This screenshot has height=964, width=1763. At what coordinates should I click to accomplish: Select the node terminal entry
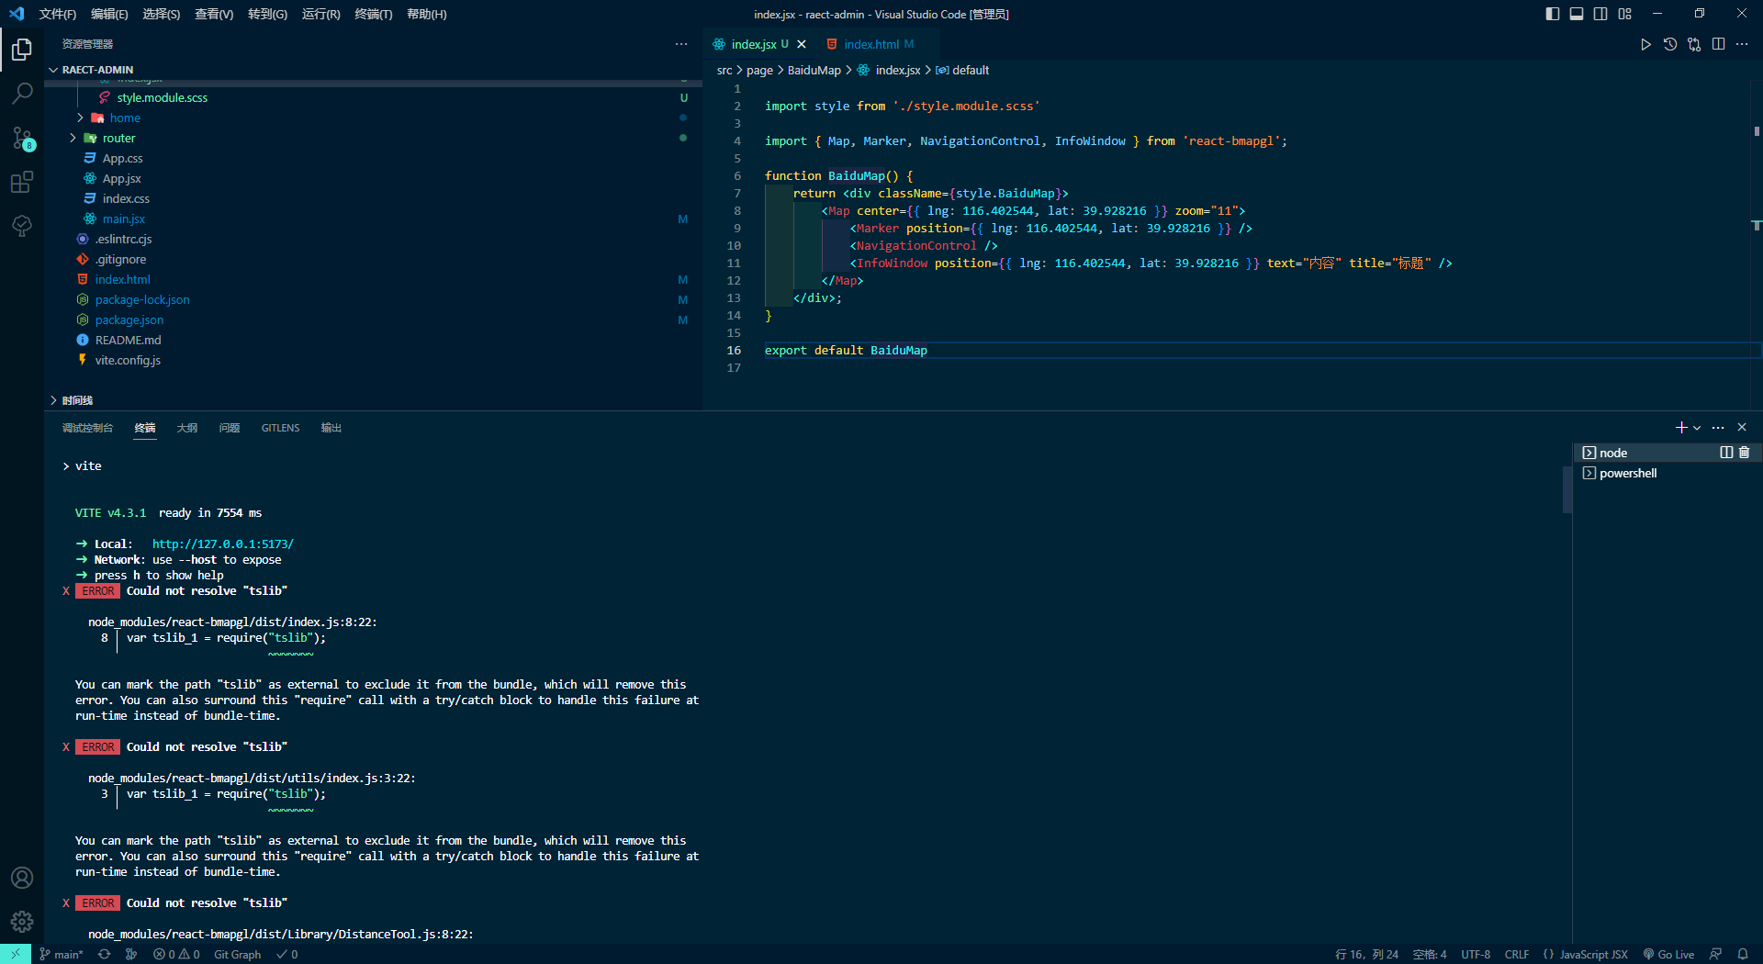1647,453
